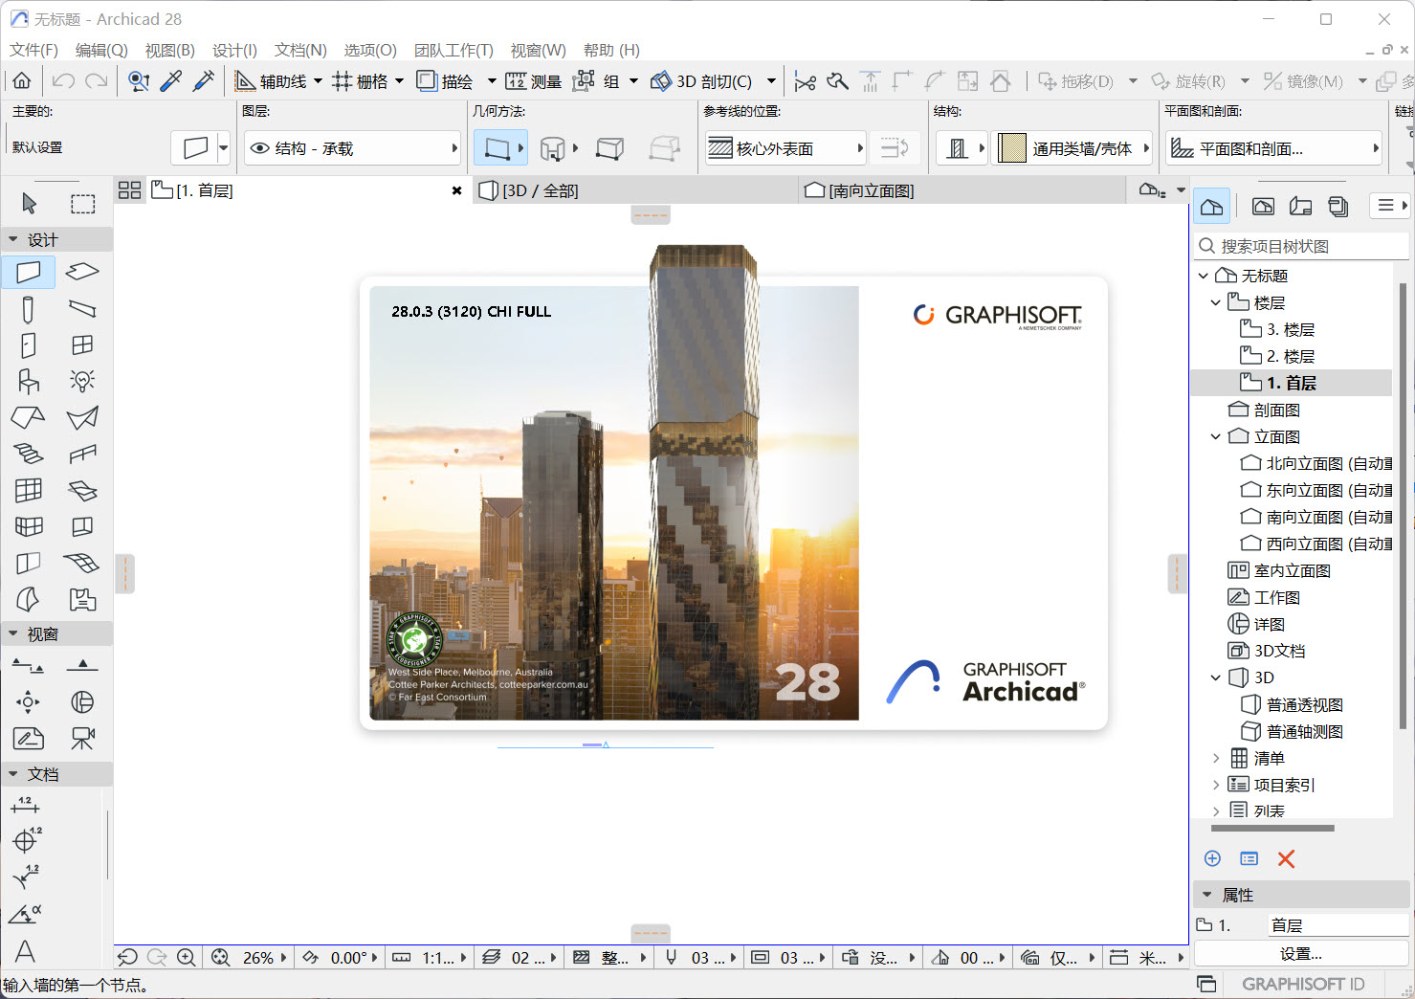Toggle the Grid snap button
The image size is (1415, 999).
click(360, 81)
